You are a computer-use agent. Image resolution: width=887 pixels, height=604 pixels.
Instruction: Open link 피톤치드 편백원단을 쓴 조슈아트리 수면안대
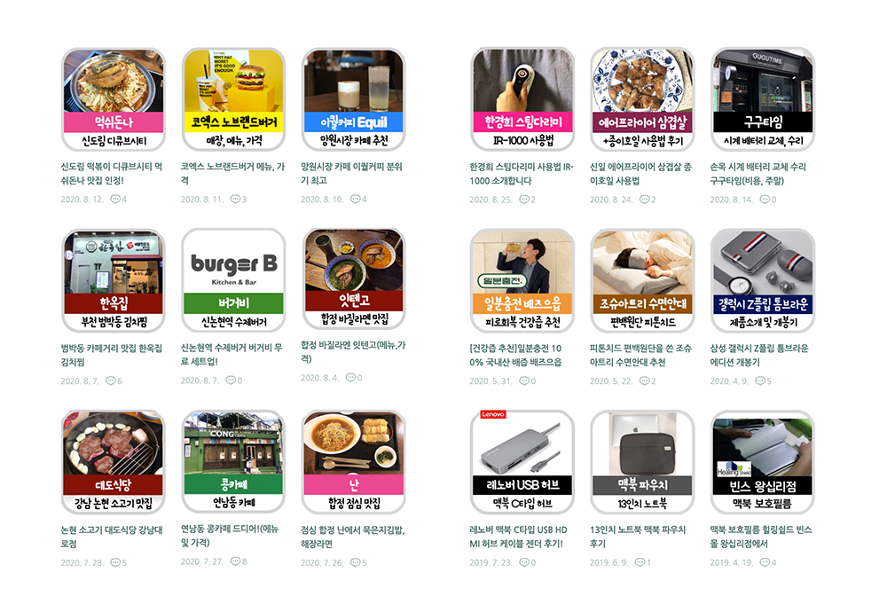coord(640,355)
